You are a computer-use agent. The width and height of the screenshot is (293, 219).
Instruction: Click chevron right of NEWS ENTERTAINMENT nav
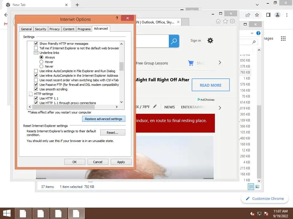tap(220, 108)
